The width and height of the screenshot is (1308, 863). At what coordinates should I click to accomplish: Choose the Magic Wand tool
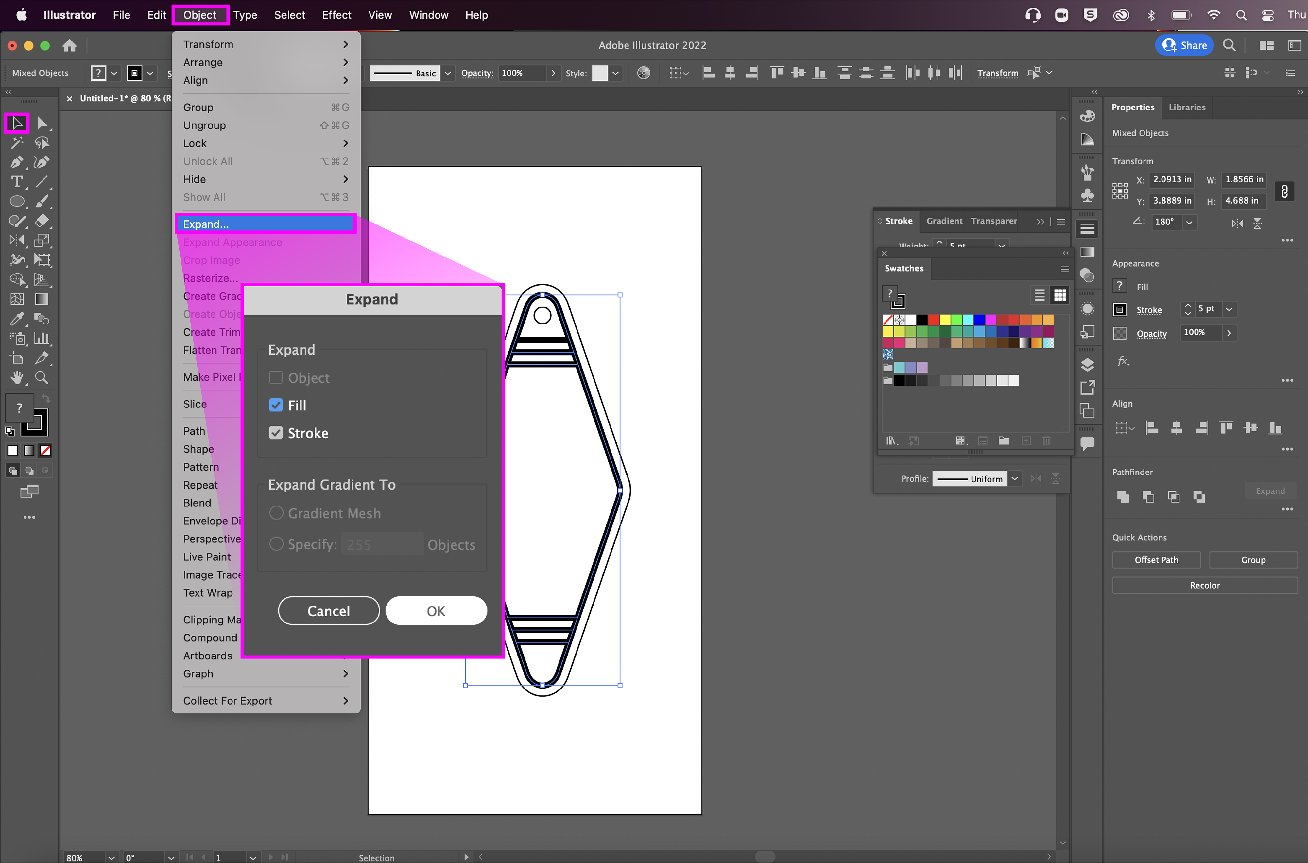tap(17, 142)
